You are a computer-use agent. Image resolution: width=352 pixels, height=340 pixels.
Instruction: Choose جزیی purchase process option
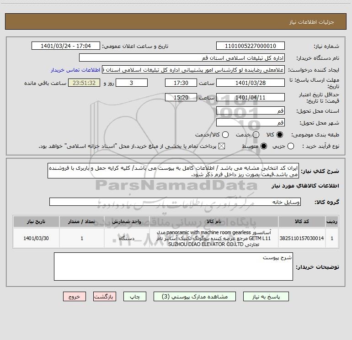click(290, 146)
